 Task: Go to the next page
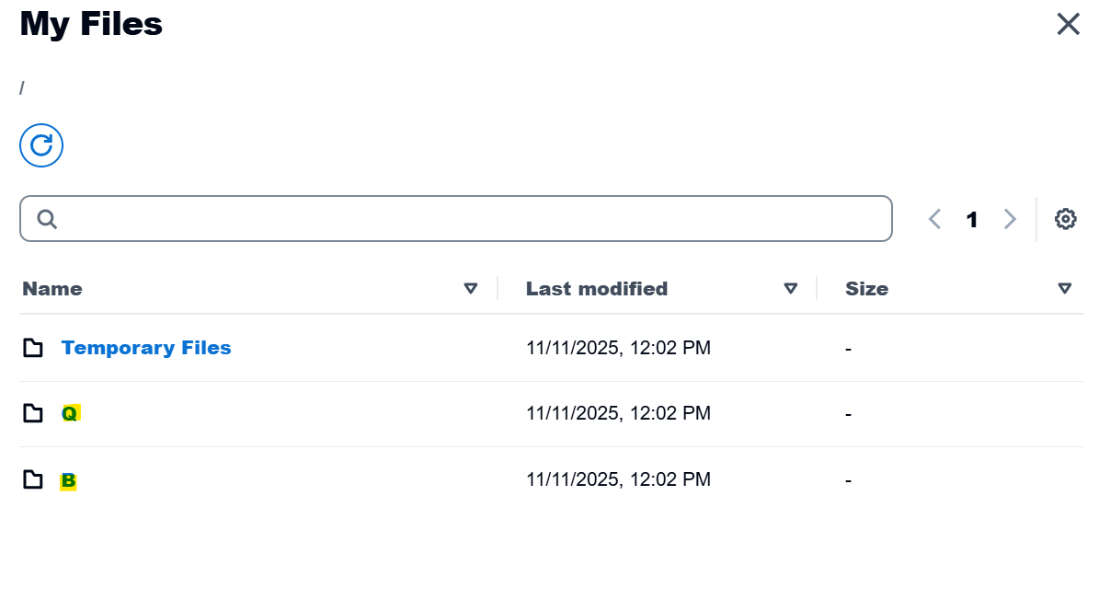[1010, 219]
